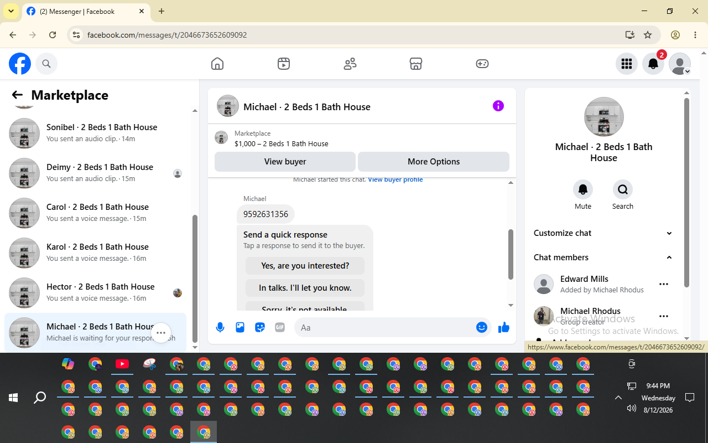Open the View buyer profile link

(x=395, y=179)
